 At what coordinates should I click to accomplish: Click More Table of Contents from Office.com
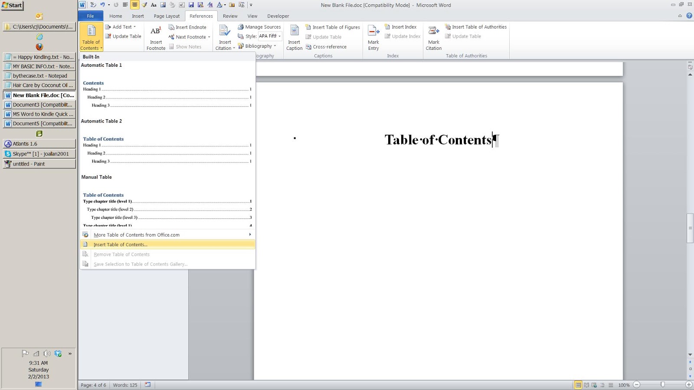[x=137, y=234]
